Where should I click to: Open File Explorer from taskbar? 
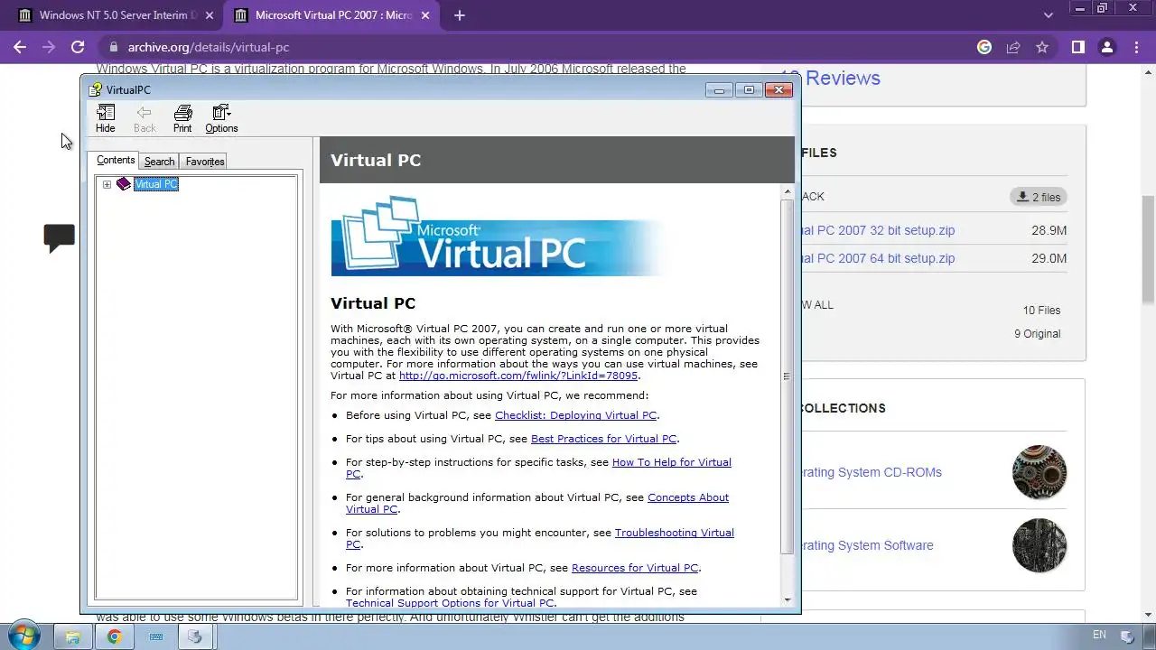73,636
